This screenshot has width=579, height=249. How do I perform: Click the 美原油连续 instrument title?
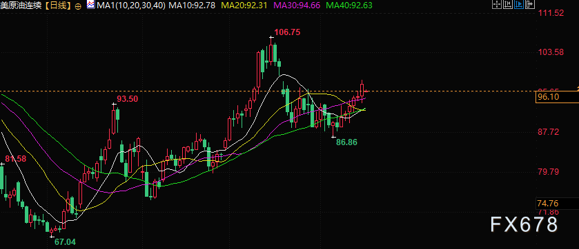(x=21, y=6)
